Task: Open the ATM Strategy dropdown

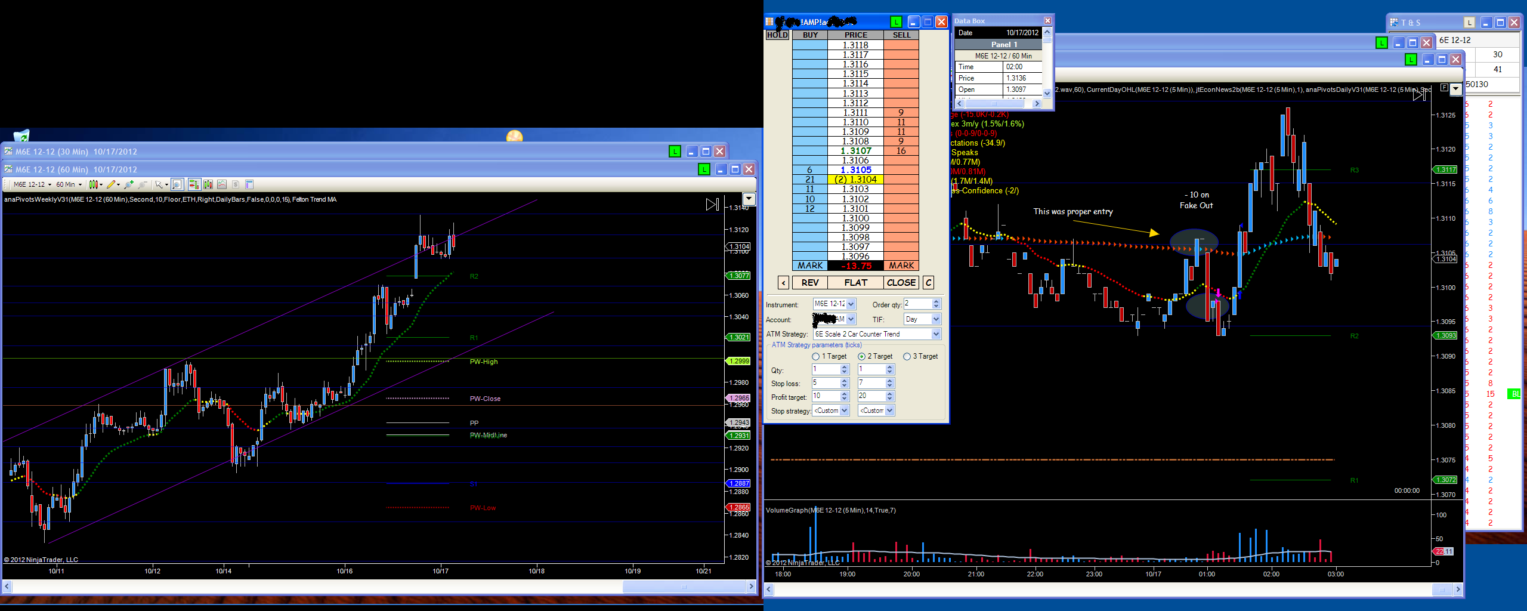Action: (936, 334)
